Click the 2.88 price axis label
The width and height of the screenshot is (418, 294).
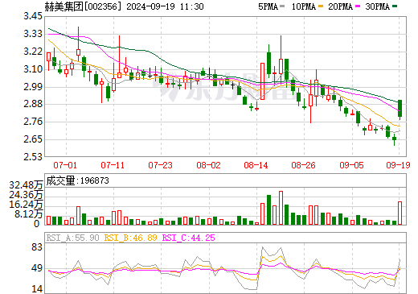click(x=33, y=104)
